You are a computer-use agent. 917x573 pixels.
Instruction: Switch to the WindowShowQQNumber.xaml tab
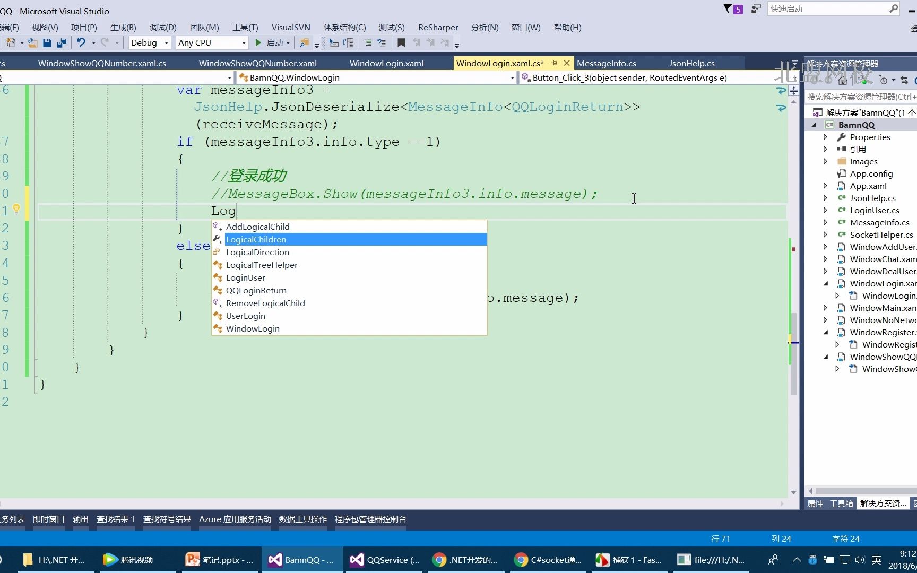(258, 63)
